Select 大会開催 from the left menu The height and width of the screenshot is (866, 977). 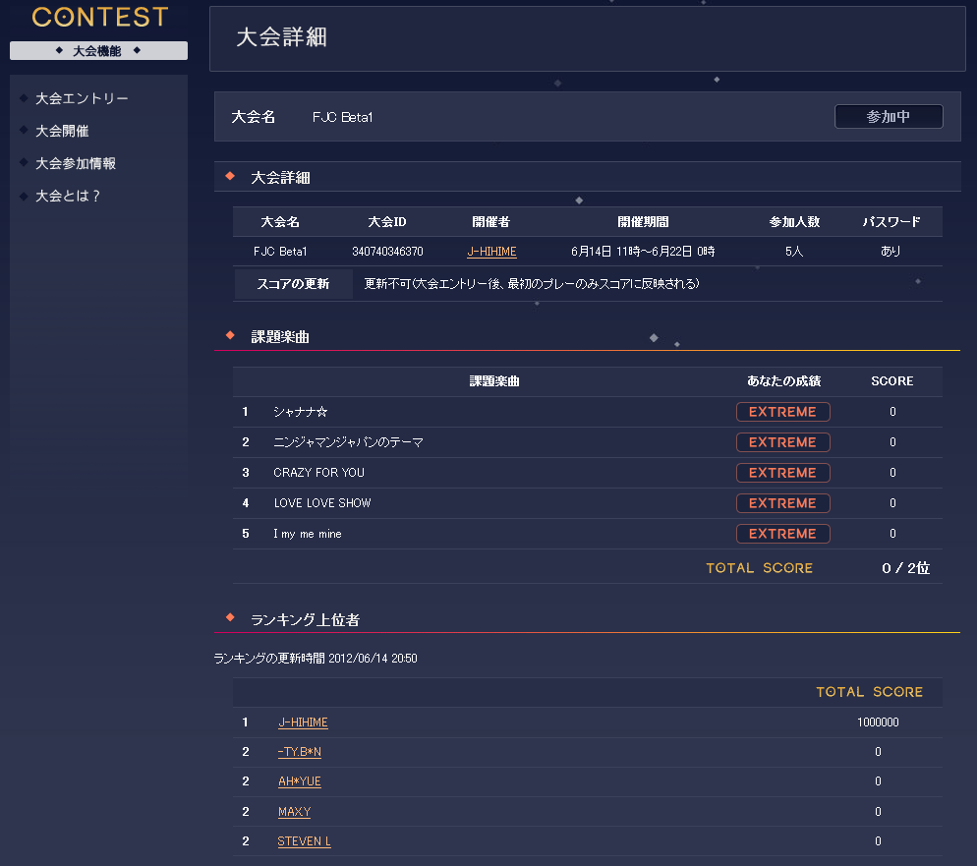click(x=62, y=131)
